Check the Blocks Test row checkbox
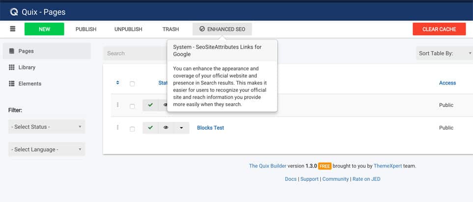Viewport: 473px width, 202px height. [x=132, y=129]
